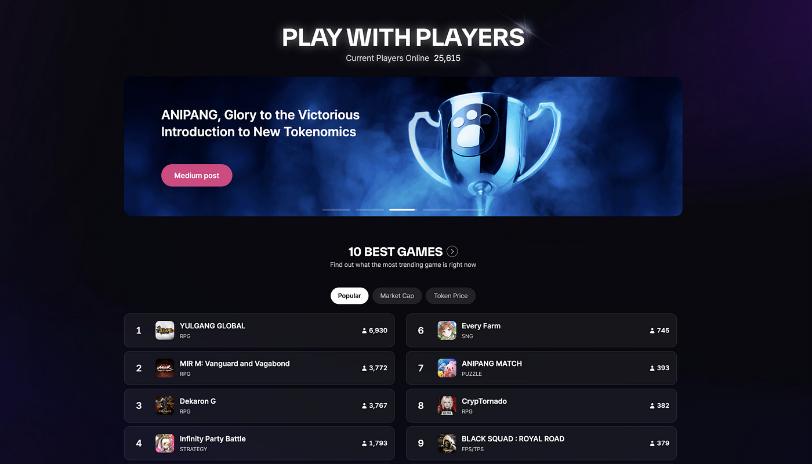Open the CrypTornado game icon
The height and width of the screenshot is (464, 812).
(447, 405)
